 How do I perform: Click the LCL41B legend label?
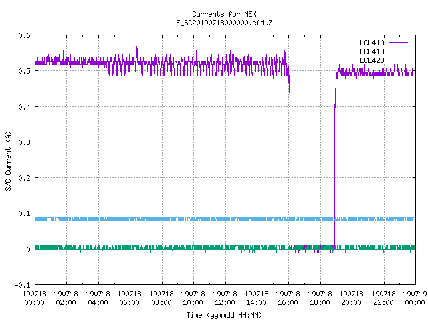pyautogui.click(x=372, y=51)
